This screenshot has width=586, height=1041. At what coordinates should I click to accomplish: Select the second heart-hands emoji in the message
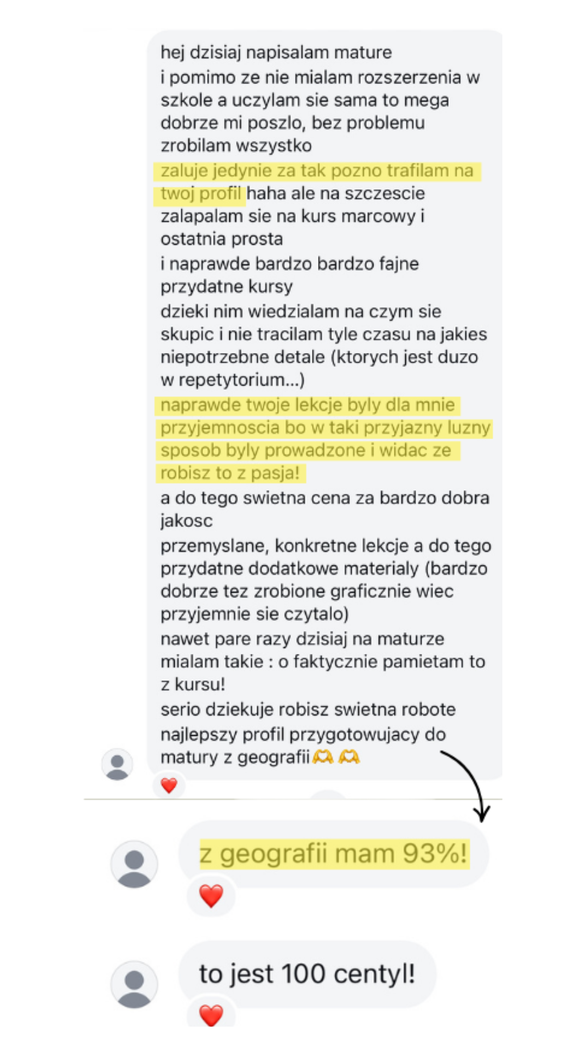349,757
